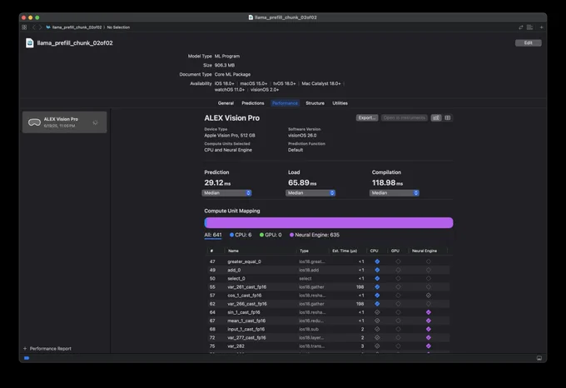Open the Compilation Median dropdown
This screenshot has width=566, height=388.
[x=395, y=193]
